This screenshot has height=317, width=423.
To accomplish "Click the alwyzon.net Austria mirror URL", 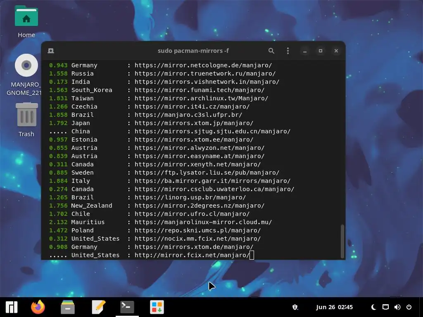I will click(200, 148).
